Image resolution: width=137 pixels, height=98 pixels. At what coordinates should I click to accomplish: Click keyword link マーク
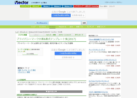[x=30, y=70]
